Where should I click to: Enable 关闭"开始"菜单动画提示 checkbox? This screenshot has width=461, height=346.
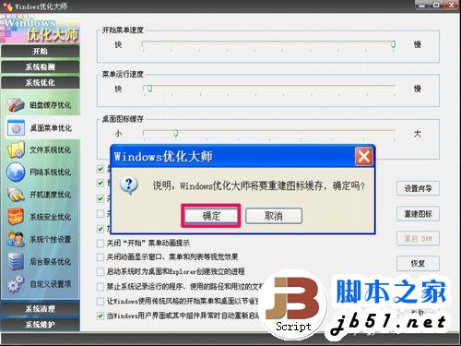pyautogui.click(x=100, y=244)
